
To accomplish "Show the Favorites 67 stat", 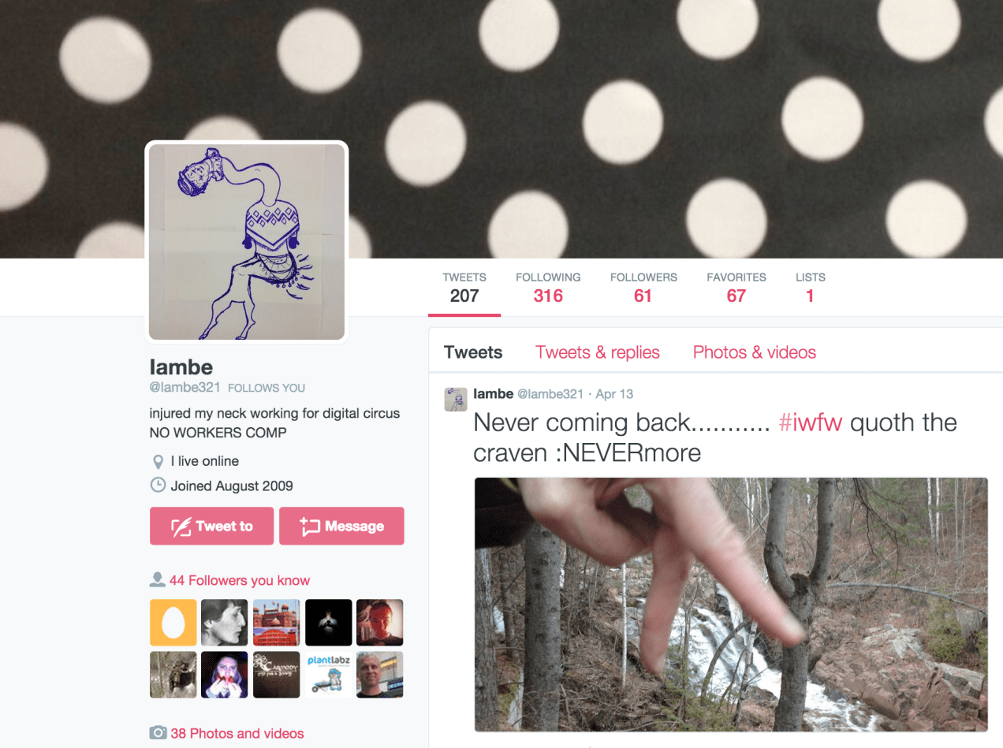I will (x=736, y=288).
